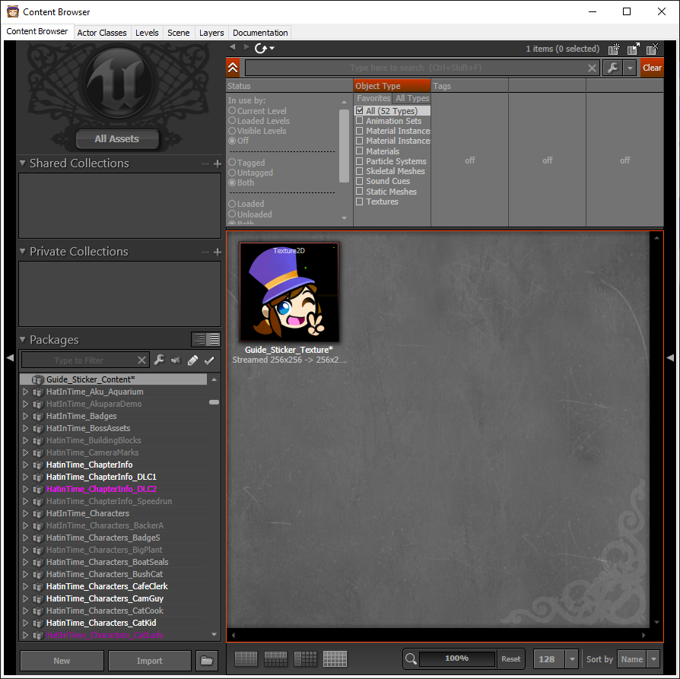This screenshot has width=680, height=679.
Task: Collapse the filter panel with orange chevron icon
Action: (233, 68)
